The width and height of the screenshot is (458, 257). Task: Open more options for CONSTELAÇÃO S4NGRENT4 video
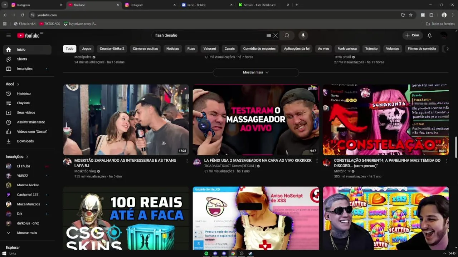(447, 161)
